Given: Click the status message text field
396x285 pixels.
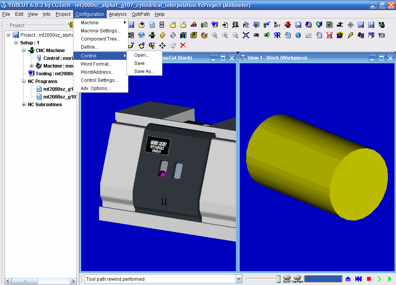Looking at the screenshot, I should coord(160,279).
